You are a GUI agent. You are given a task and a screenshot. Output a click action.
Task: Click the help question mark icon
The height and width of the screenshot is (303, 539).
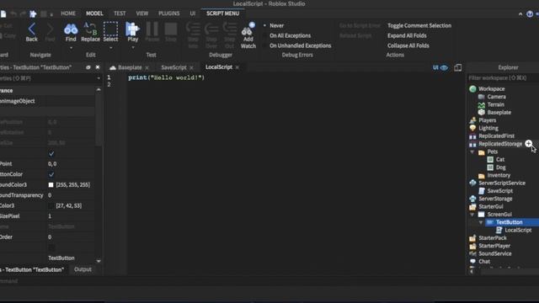(x=530, y=13)
